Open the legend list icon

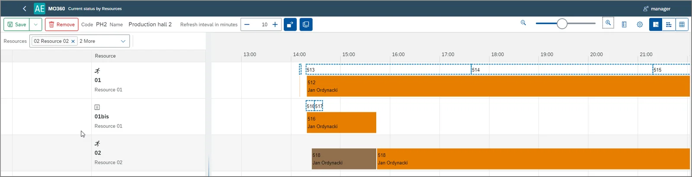pyautogui.click(x=624, y=25)
